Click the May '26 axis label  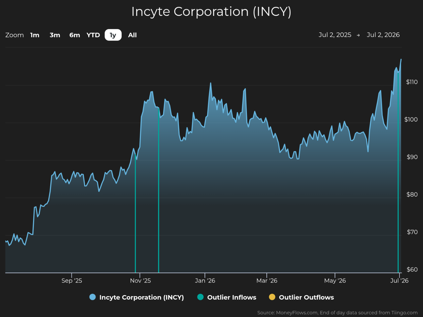tap(335, 281)
